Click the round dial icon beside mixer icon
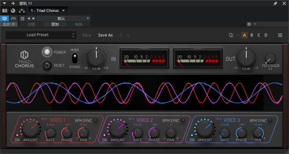Screen dimensions: 289x154 coord(13,10)
